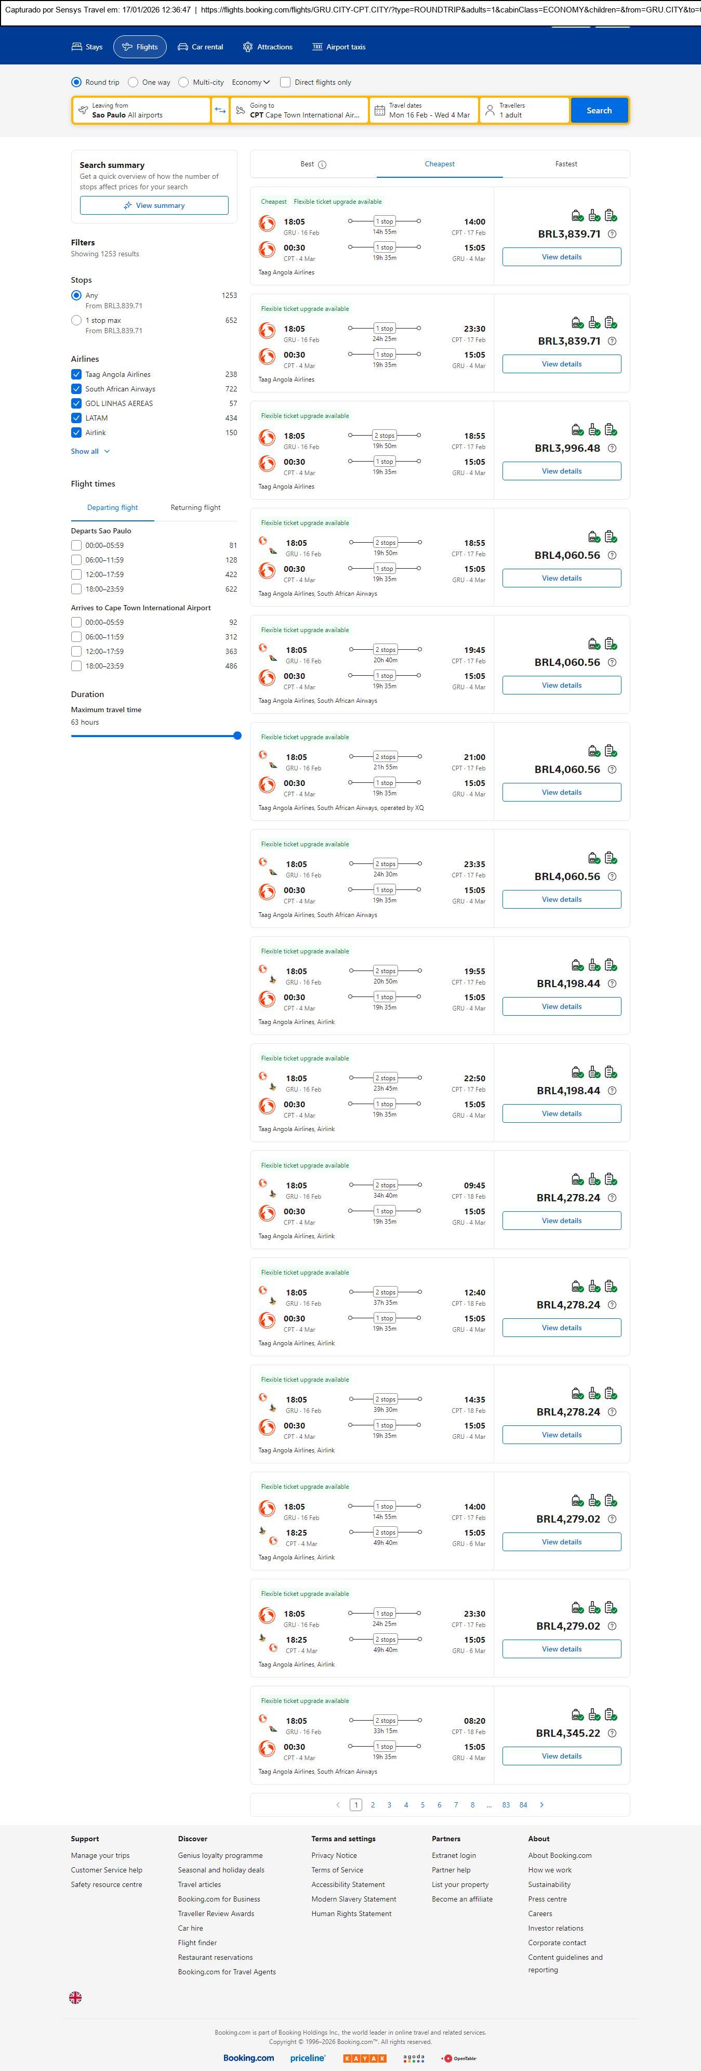
Task: Click the blue Search button
Action: tap(599, 110)
